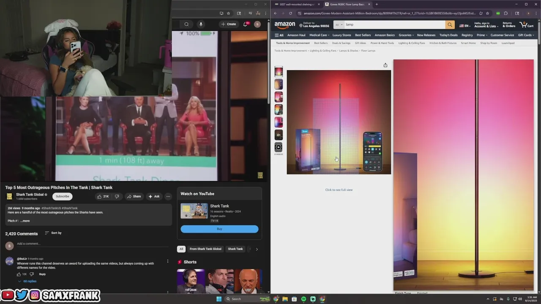Click the Amazon search magnifier button
Screen dimensions: 541x304
[450, 24]
